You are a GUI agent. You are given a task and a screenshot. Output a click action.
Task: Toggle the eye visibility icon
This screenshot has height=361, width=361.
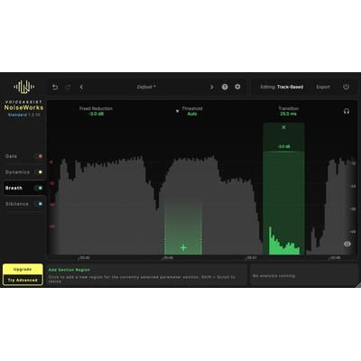(347, 244)
